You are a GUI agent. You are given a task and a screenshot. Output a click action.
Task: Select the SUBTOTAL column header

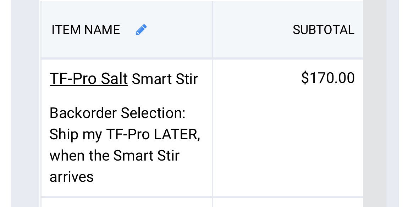pos(324,30)
